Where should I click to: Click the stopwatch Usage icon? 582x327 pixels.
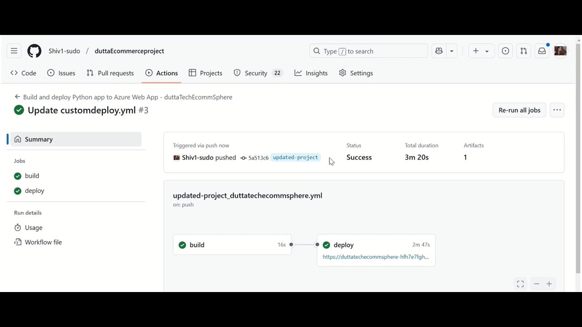(x=18, y=228)
